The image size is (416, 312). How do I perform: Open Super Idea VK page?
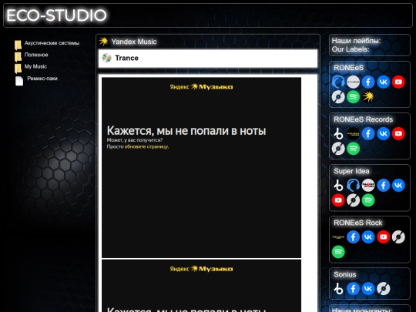click(398, 185)
